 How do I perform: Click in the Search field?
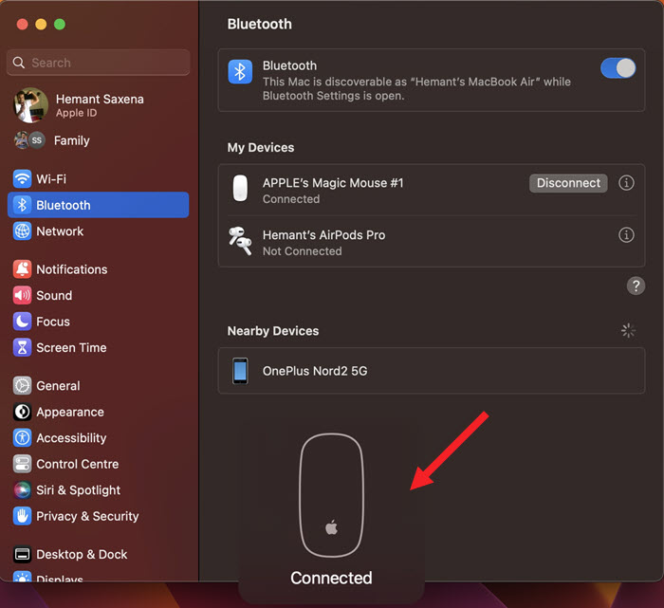(99, 63)
